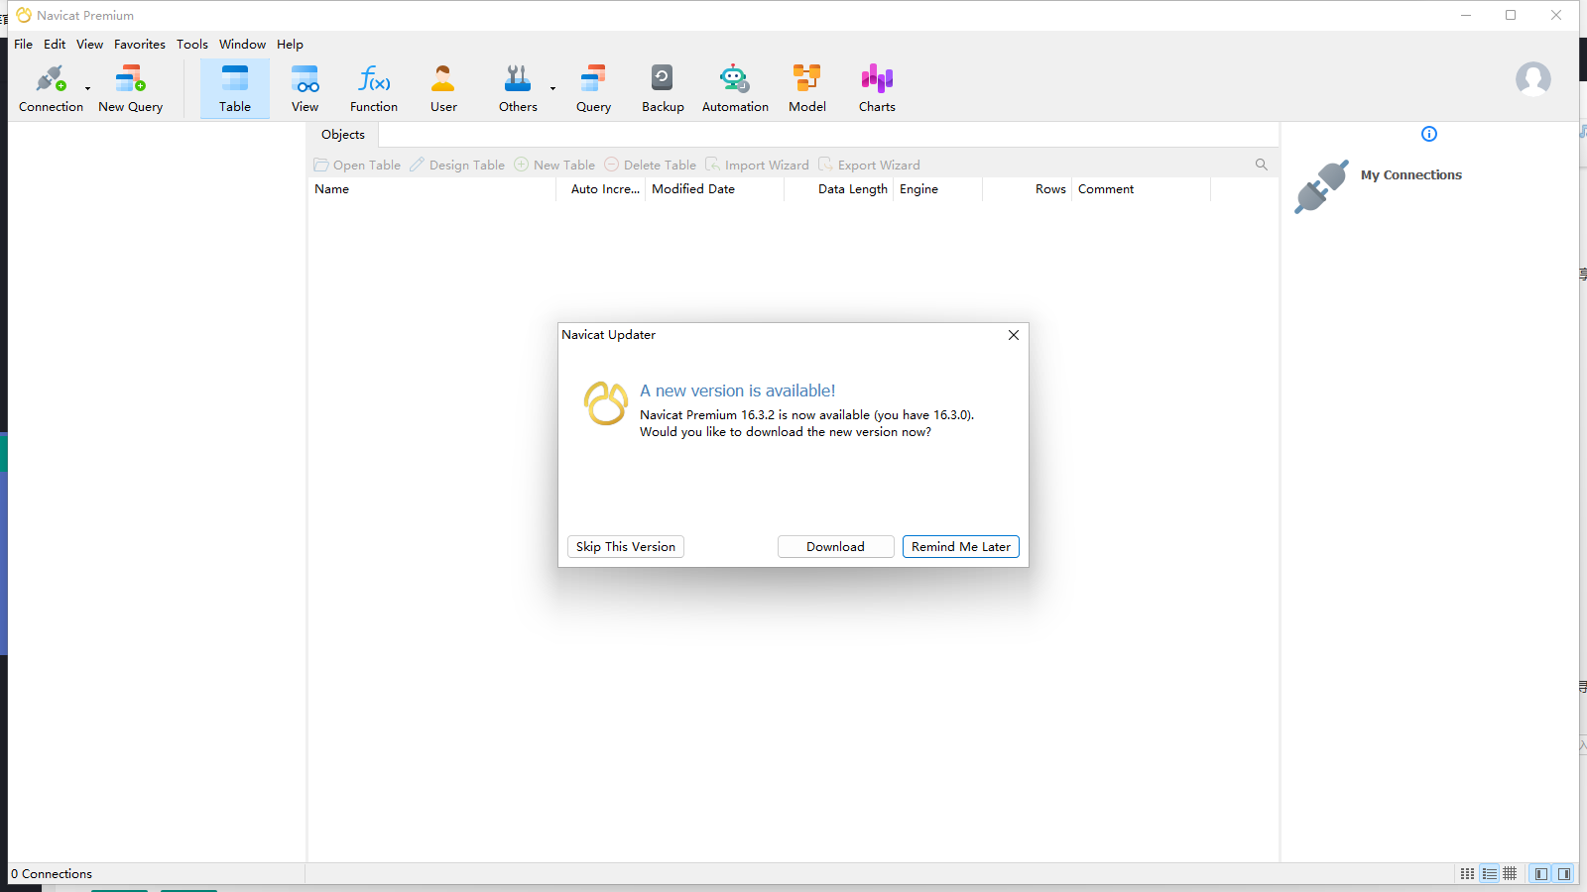Launch the Export Wizard
The width and height of the screenshot is (1587, 892).
869,166
